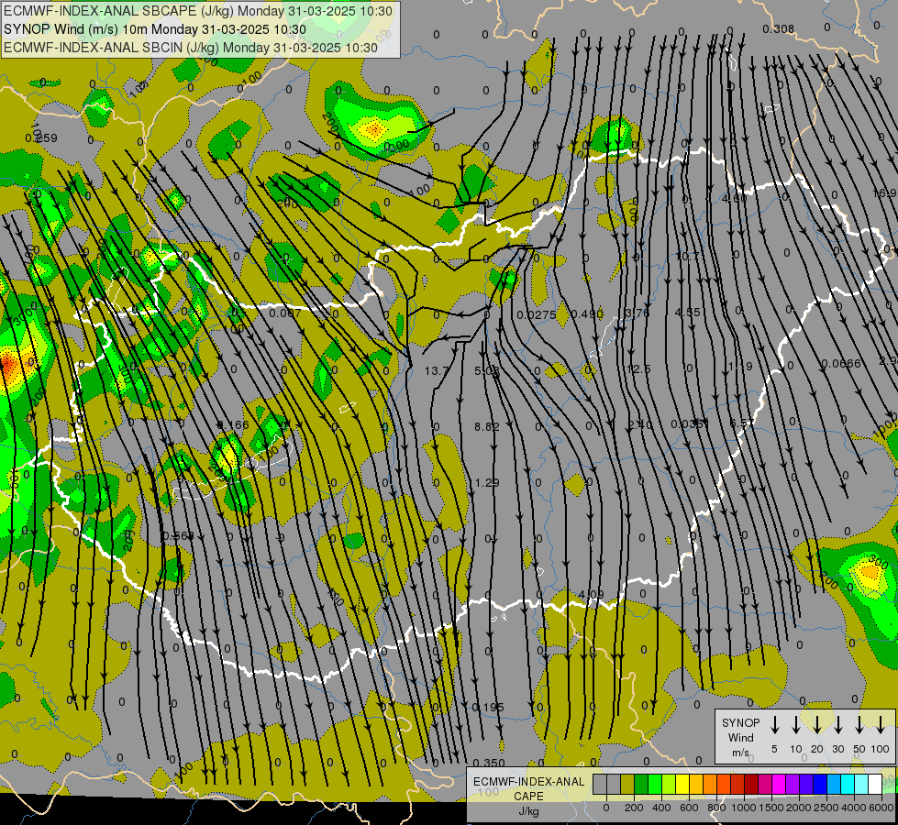Click the 'SYNOP Wind m/s' legend label
Image resolution: width=898 pixels, height=825 pixels.
point(740,737)
